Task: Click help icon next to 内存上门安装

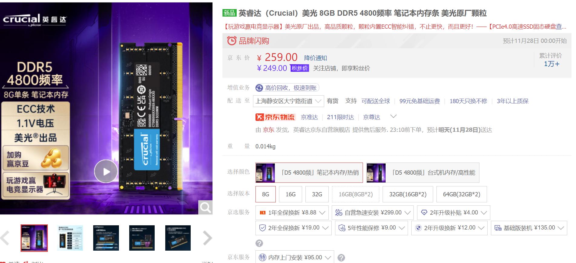Action: click(x=341, y=258)
